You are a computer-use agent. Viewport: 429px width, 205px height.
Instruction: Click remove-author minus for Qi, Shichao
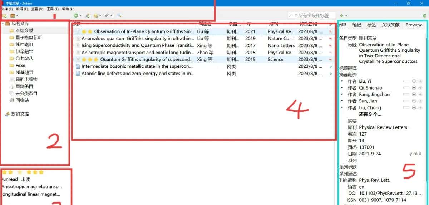414,88
